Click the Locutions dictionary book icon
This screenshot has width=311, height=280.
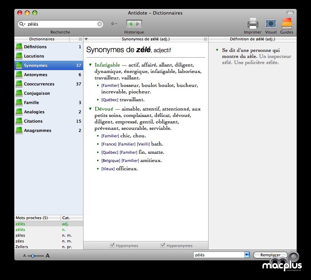coord(19,56)
